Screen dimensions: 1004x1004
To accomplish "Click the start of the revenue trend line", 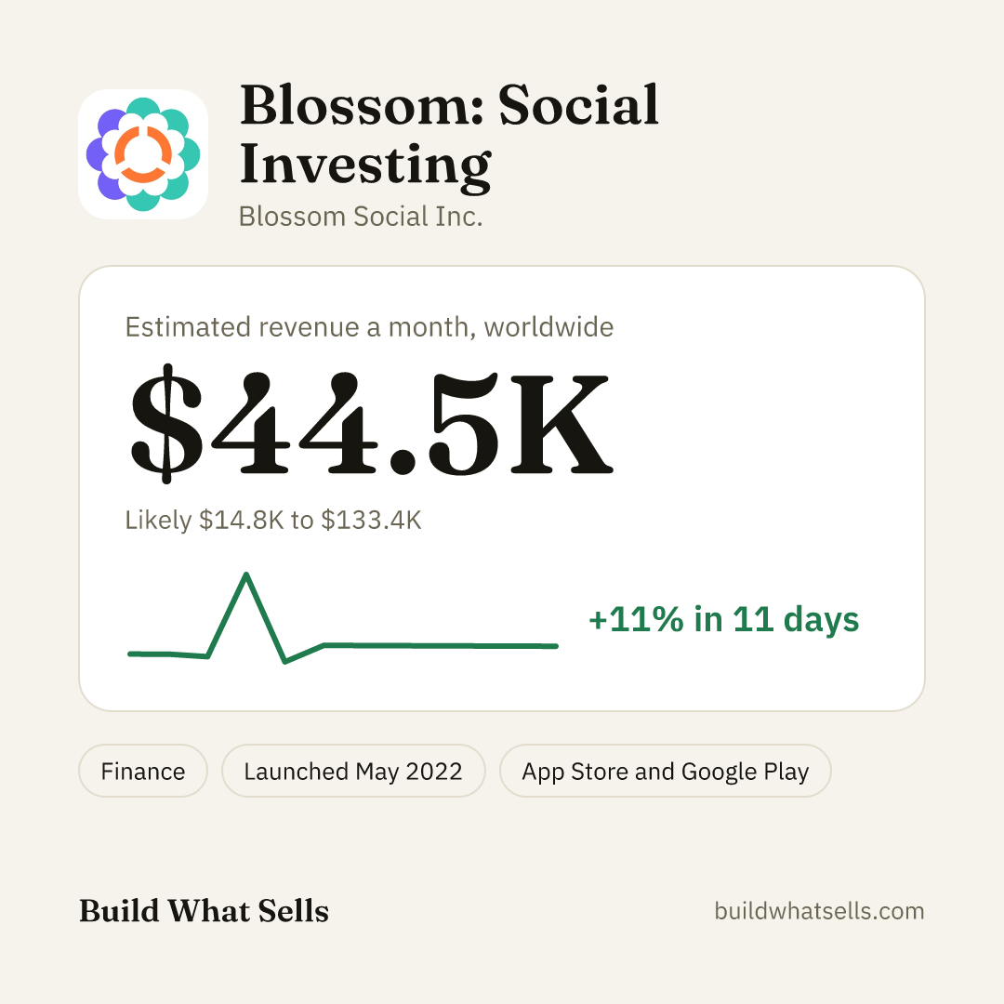I will (132, 654).
